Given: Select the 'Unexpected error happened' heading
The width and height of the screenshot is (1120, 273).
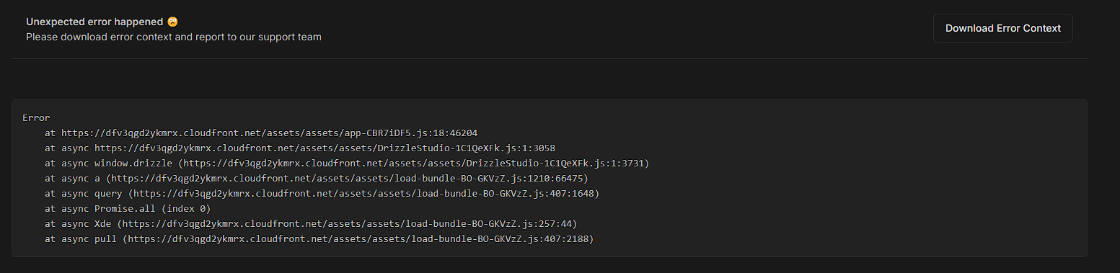Looking at the screenshot, I should pyautogui.click(x=94, y=22).
